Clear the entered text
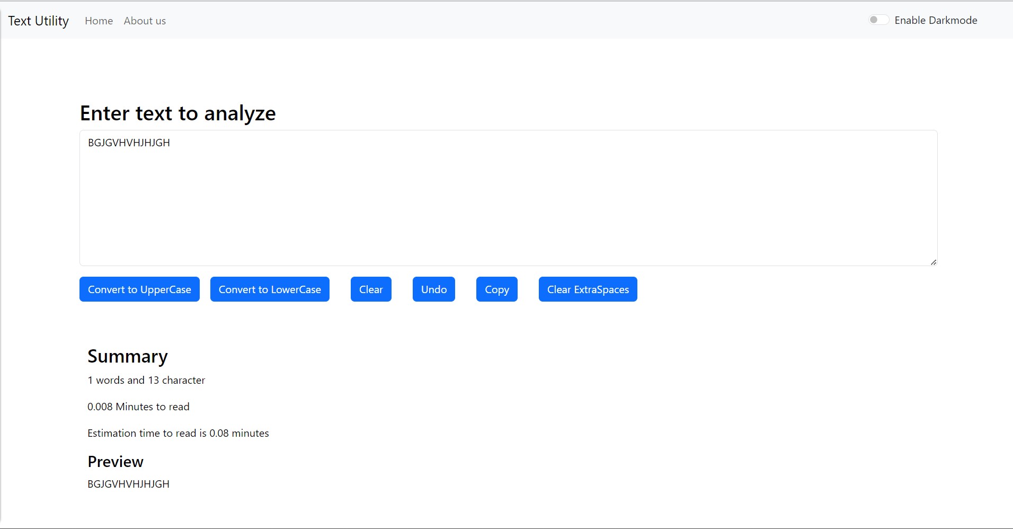1013x529 pixels. pyautogui.click(x=371, y=289)
